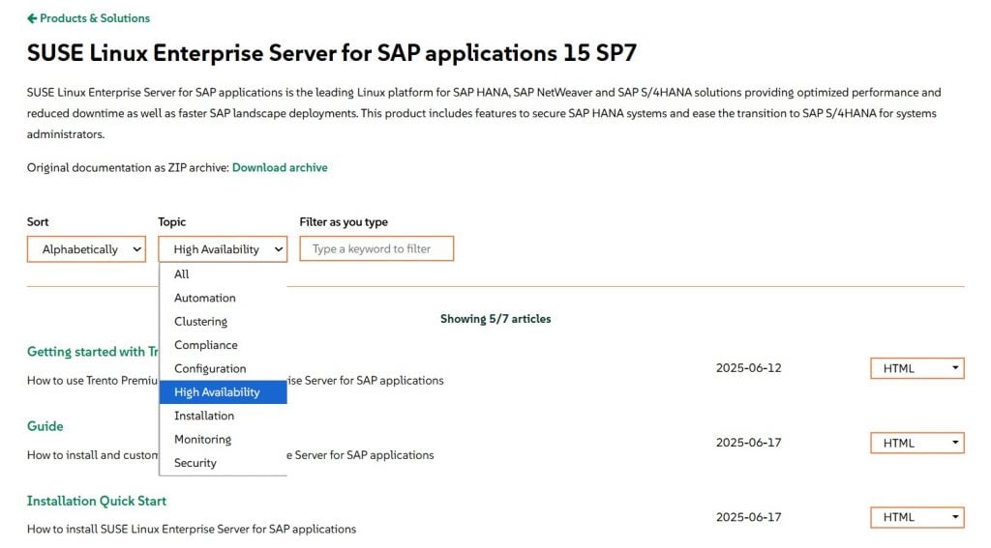
Task: Select Configuration topic option
Action: click(x=224, y=368)
